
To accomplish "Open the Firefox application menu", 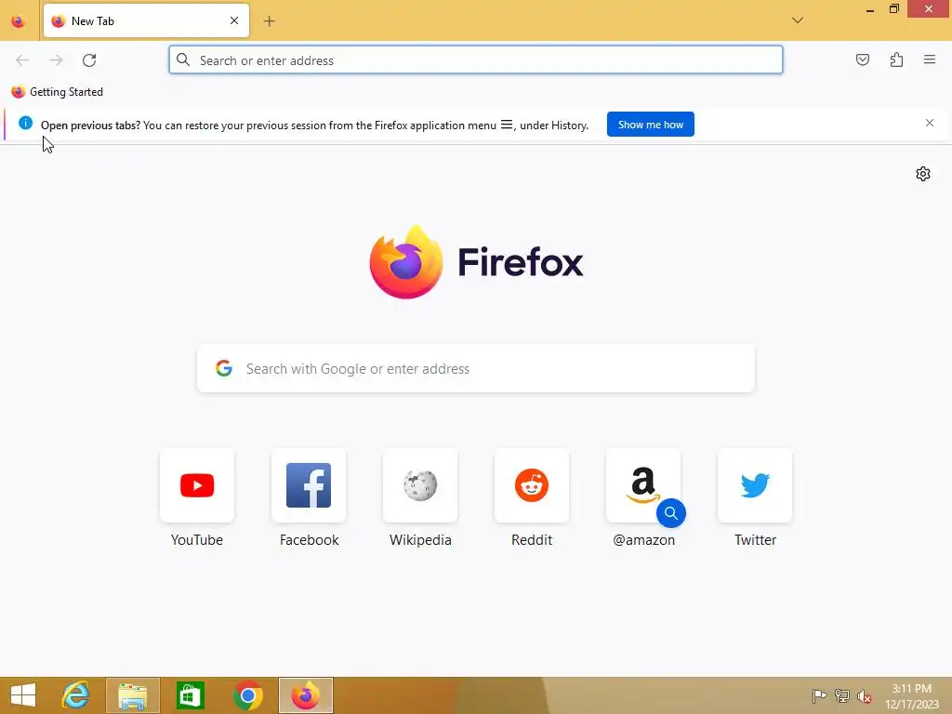I will click(930, 59).
